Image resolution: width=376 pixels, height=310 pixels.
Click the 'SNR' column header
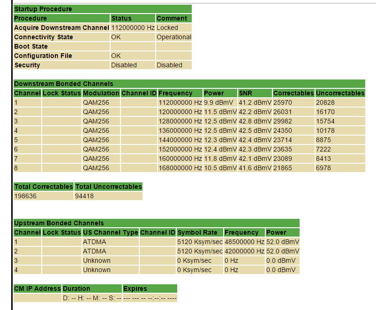246,93
